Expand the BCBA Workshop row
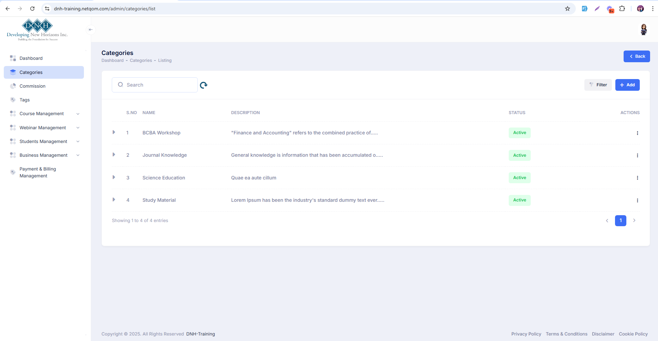This screenshot has width=658, height=341. (x=114, y=132)
